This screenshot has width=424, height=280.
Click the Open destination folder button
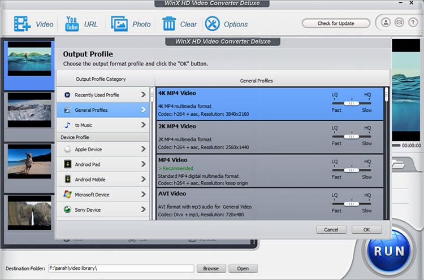click(243, 268)
